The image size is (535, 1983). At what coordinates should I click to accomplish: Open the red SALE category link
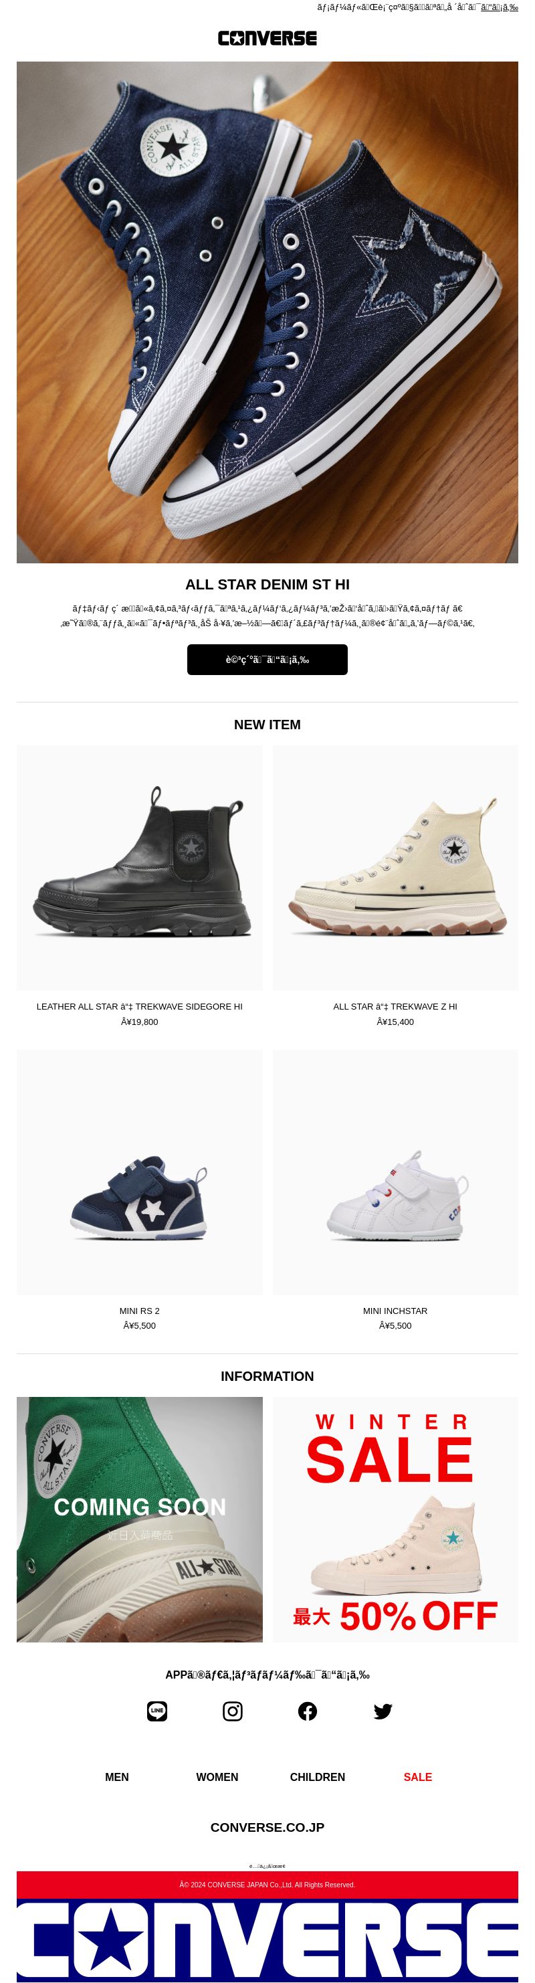[418, 1777]
